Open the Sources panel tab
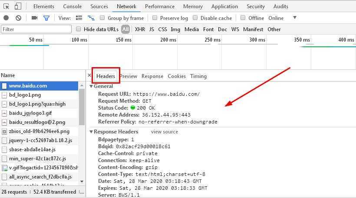This screenshot has width=356, height=198. tap(99, 6)
